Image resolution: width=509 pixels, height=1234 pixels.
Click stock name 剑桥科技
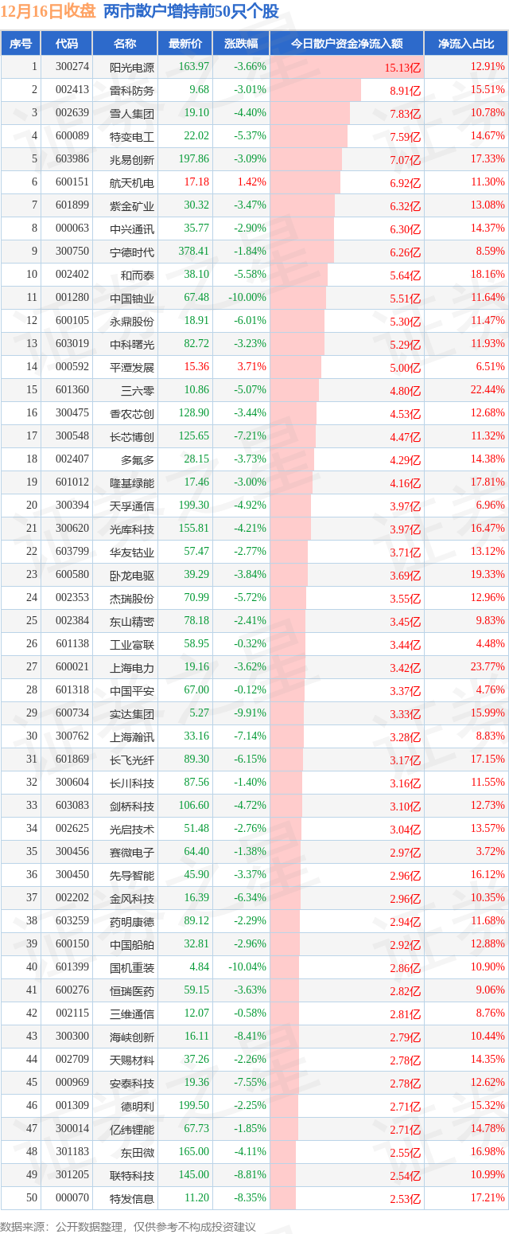pos(132,806)
